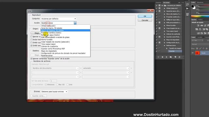Open the Properties dock icon
Viewport: 209px width, 117px height.
pyautogui.click(x=187, y=14)
